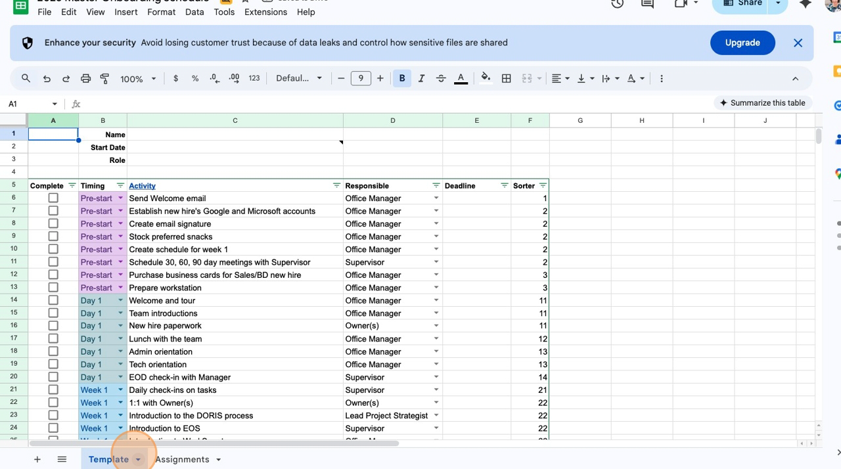
Task: Open the Format menu
Action: (x=162, y=12)
